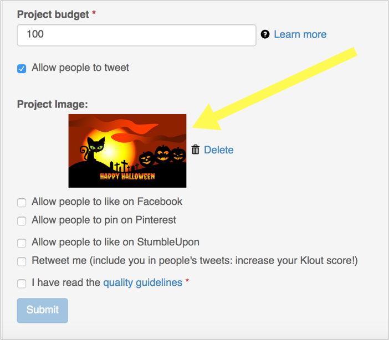Tick the StumbleUpon like checkbox

click(22, 243)
